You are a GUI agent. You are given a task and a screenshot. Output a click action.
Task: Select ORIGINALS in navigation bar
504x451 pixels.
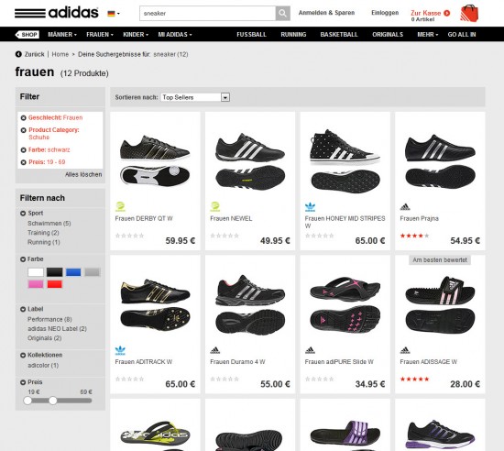click(388, 35)
